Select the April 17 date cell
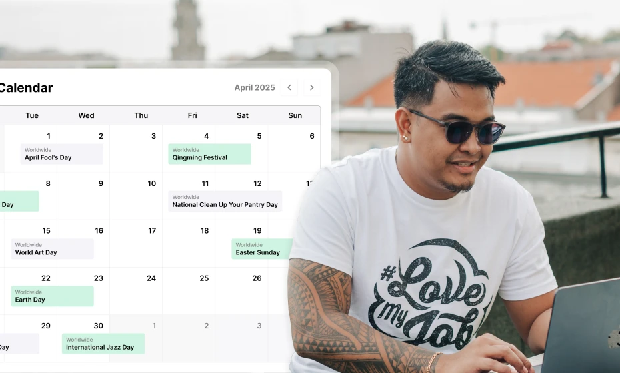Screen dimensions: 620x373 pyautogui.click(x=137, y=244)
